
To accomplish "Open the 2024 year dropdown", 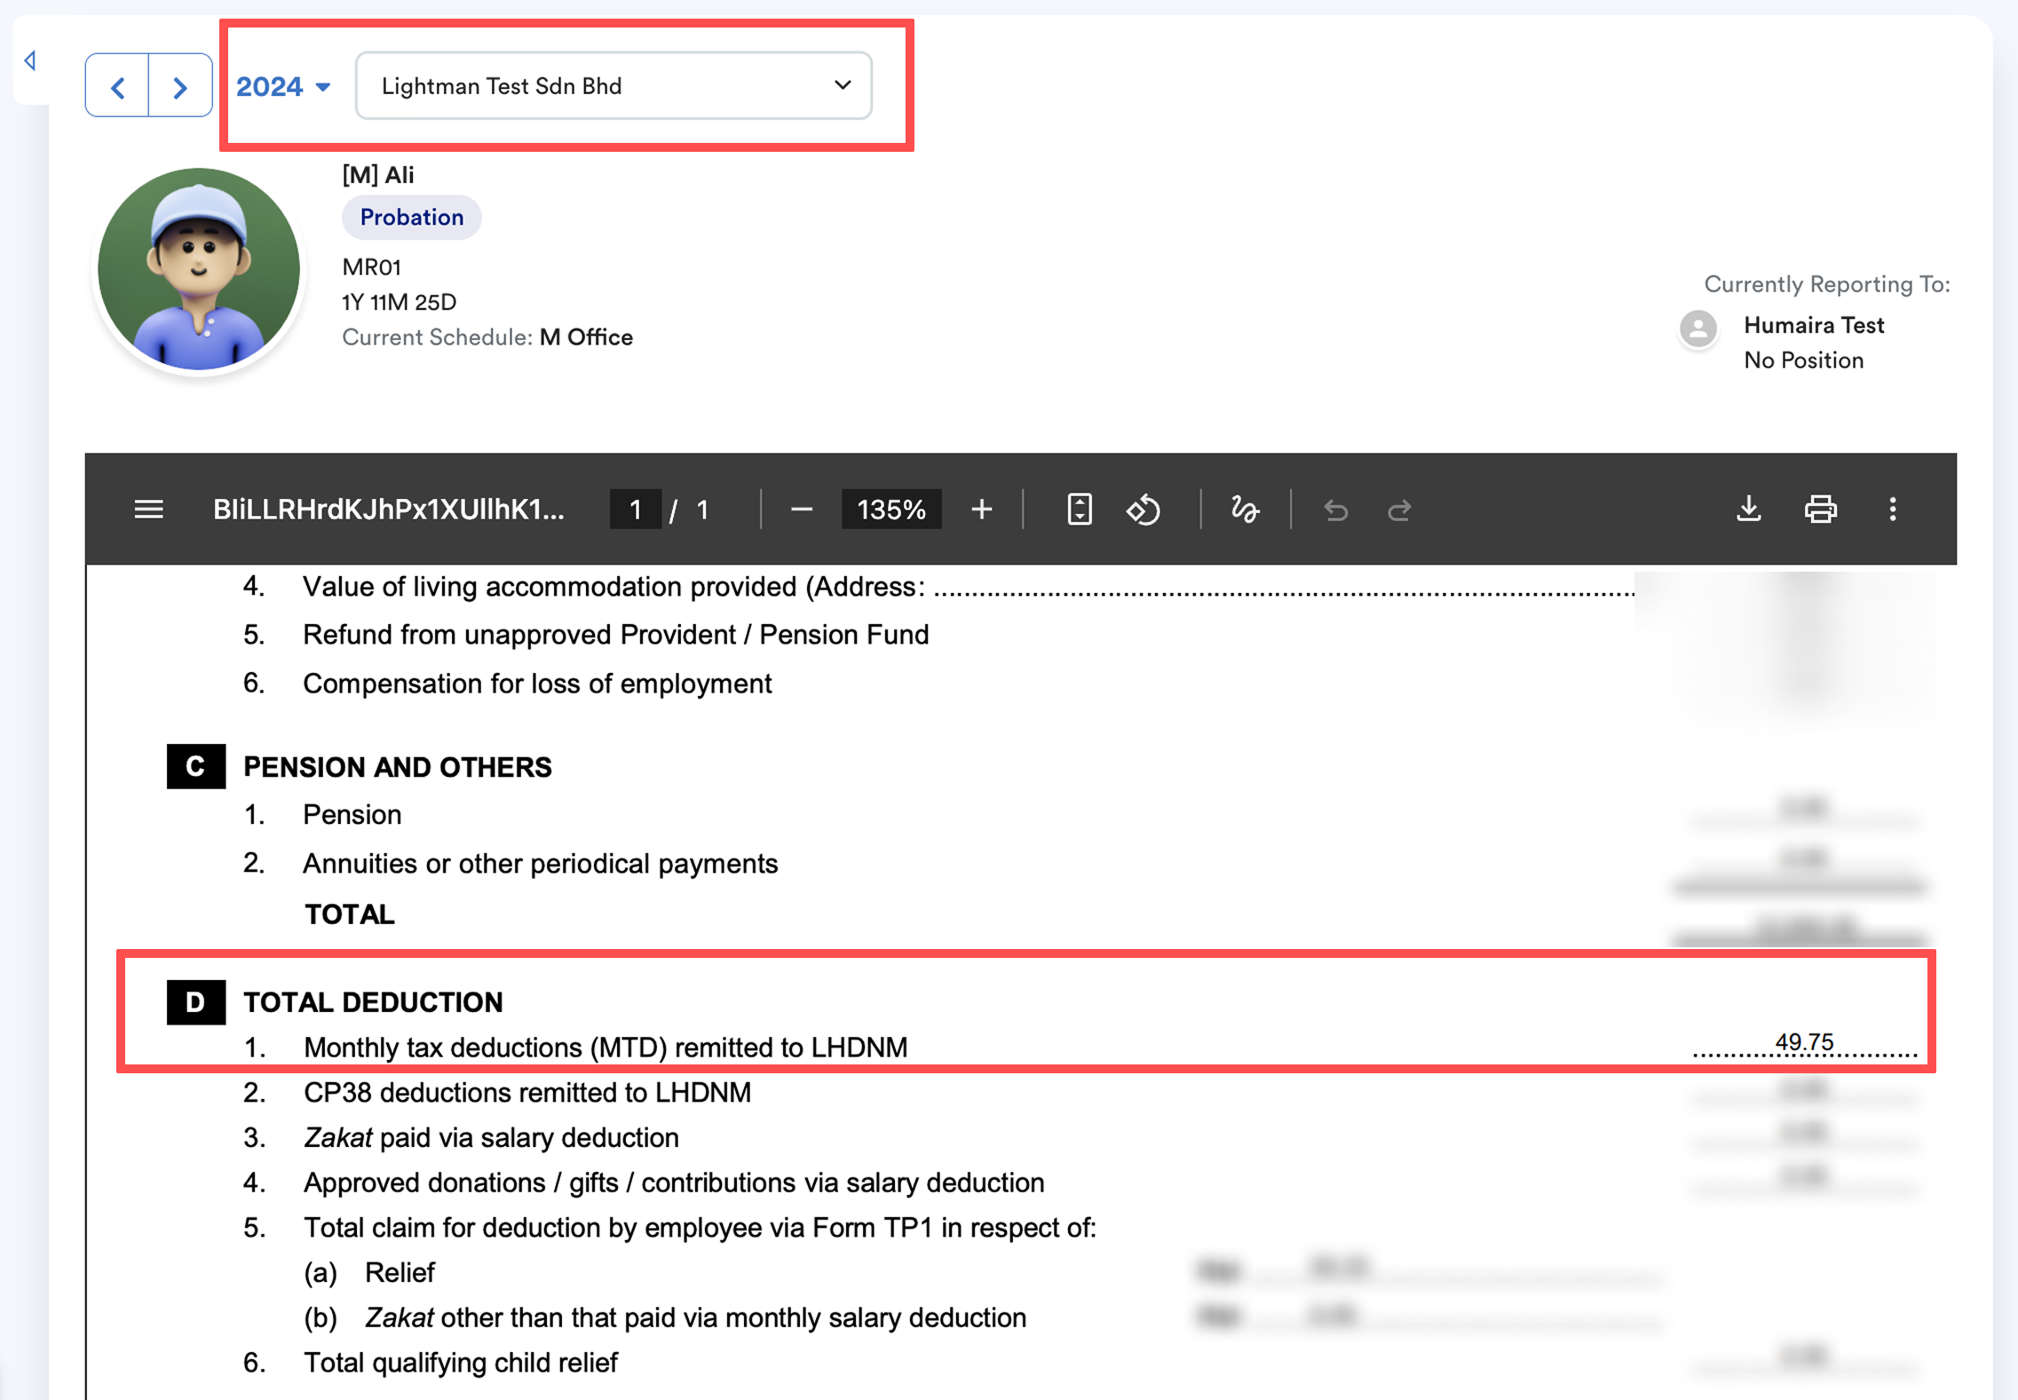I will click(283, 86).
